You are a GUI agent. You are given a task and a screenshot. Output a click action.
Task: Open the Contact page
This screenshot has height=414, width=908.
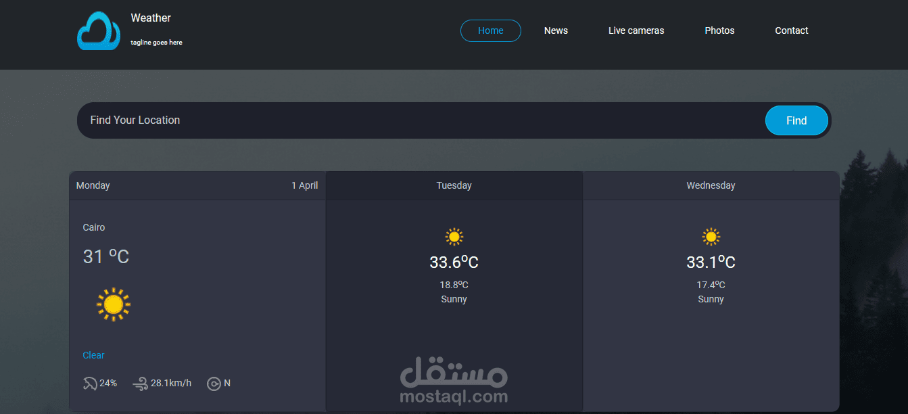coord(791,30)
